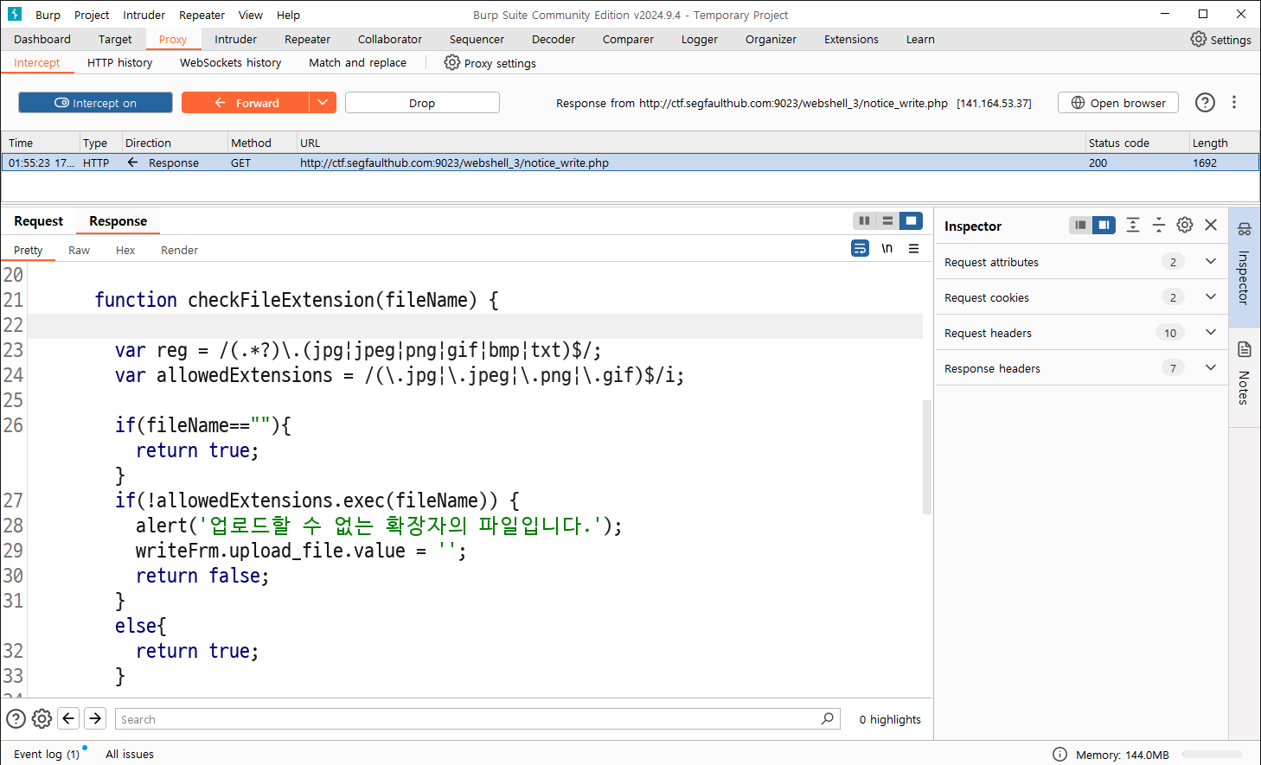The image size is (1261, 765).
Task: Switch to Render view tab
Action: tap(179, 250)
